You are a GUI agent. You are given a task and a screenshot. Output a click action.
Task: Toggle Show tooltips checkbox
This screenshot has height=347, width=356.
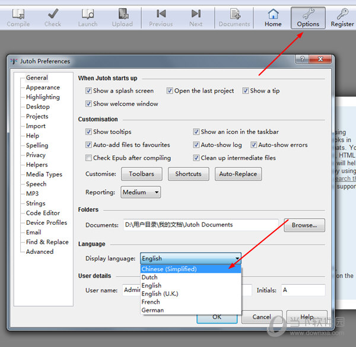pos(88,132)
